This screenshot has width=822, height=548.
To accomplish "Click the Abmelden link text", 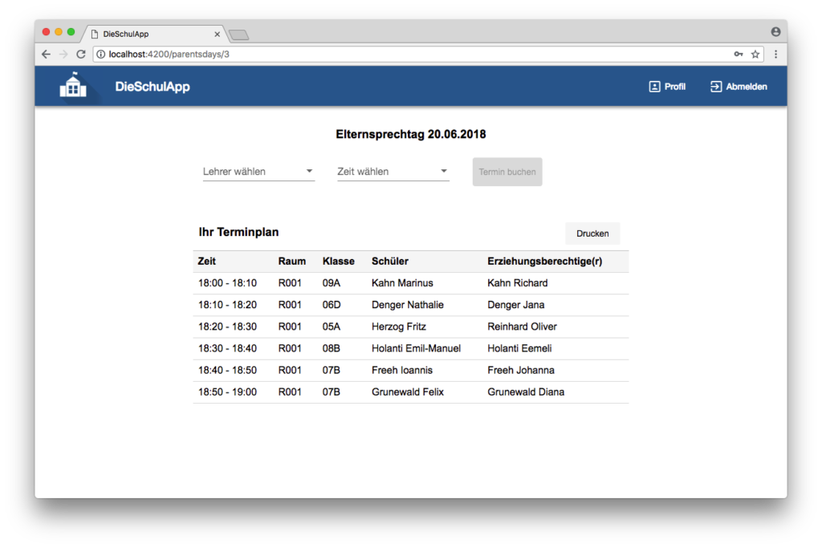I will (x=747, y=87).
